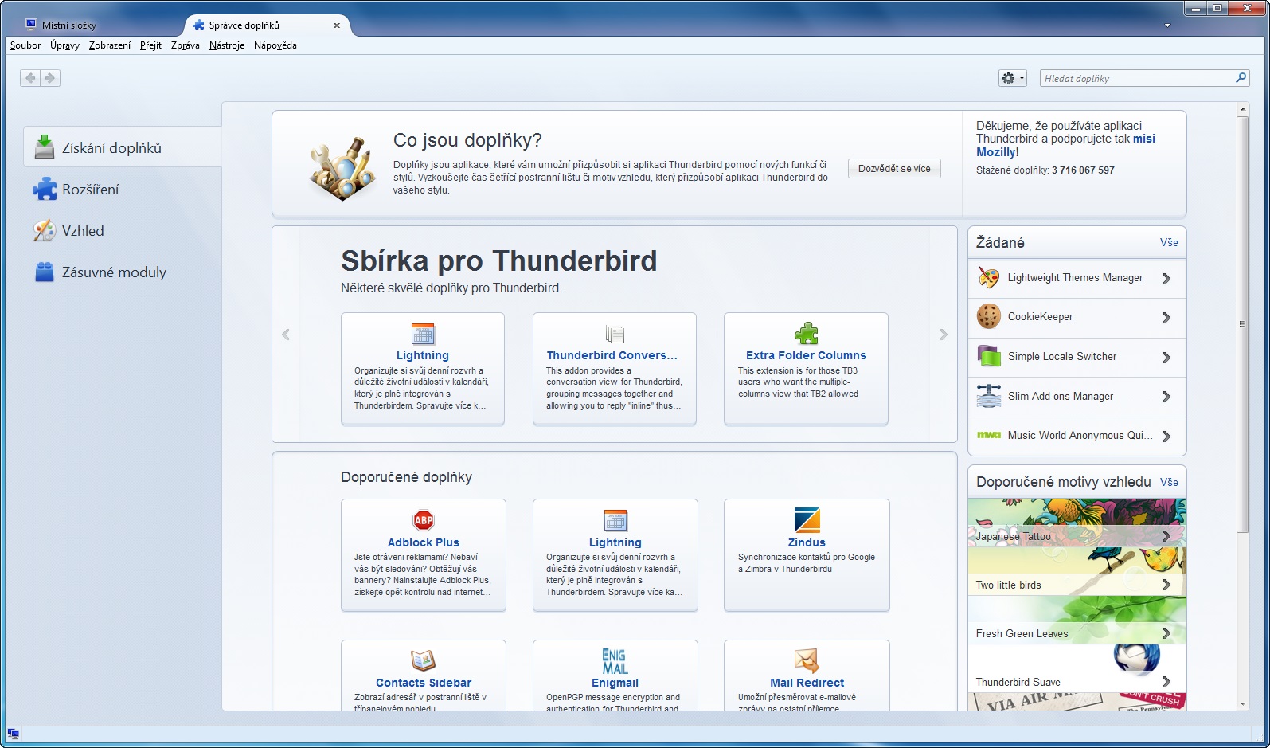
Task: Click the Simple Locale Switcher icon
Action: point(989,356)
